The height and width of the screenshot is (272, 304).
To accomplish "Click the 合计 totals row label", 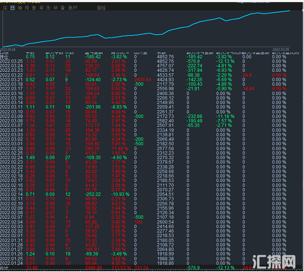I will coord(4,268).
